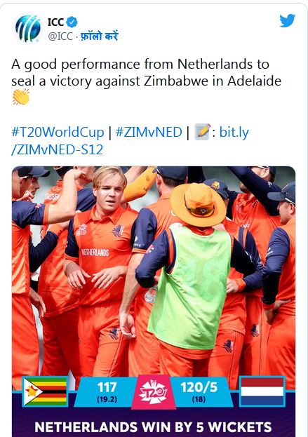Follow ICC via the फ़ॉलो करें link
This screenshot has width=308, height=437.
[100, 36]
